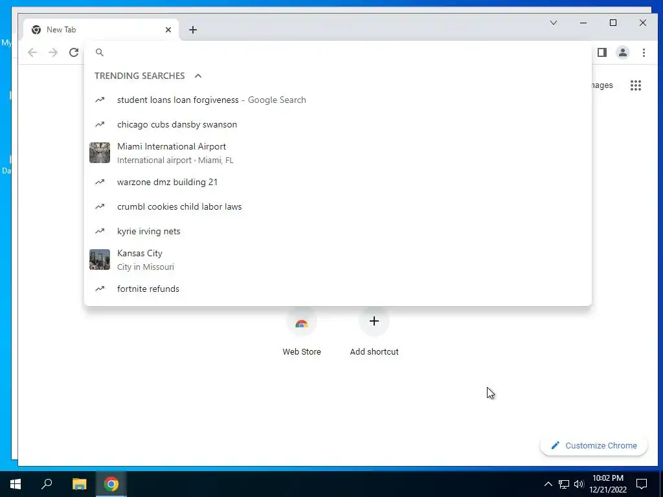The width and height of the screenshot is (663, 497).
Task: Click trending icon beside fortnite refunds
Action: [100, 289]
